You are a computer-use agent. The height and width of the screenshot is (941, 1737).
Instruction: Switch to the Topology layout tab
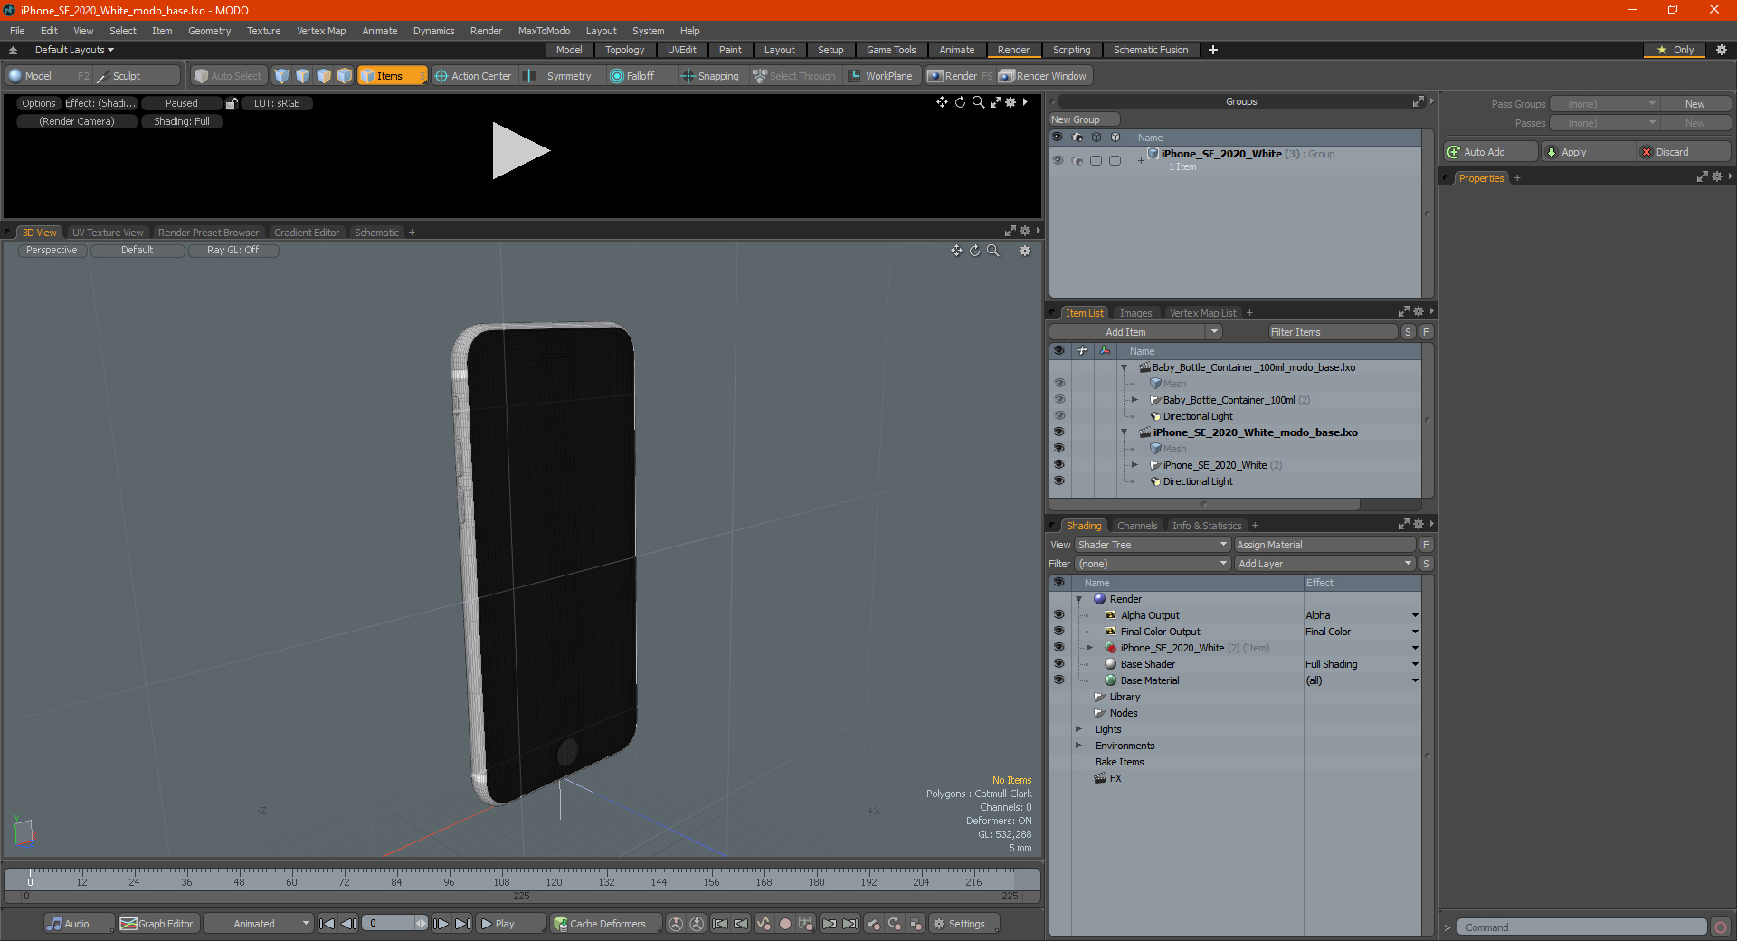coord(624,50)
